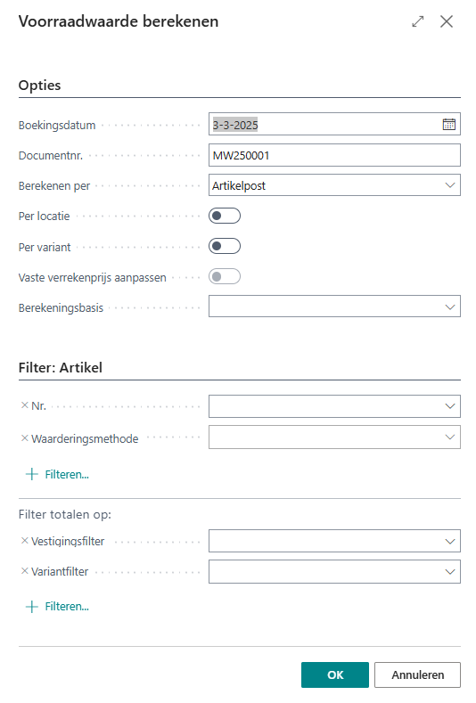This screenshot has height=703, width=476.
Task: Remove the Vestigingsfilter with X icon
Action: pyautogui.click(x=25, y=541)
